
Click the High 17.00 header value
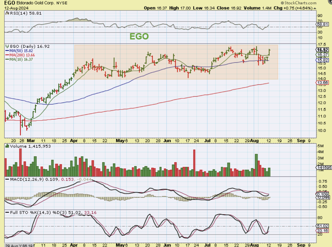coord(180,8)
